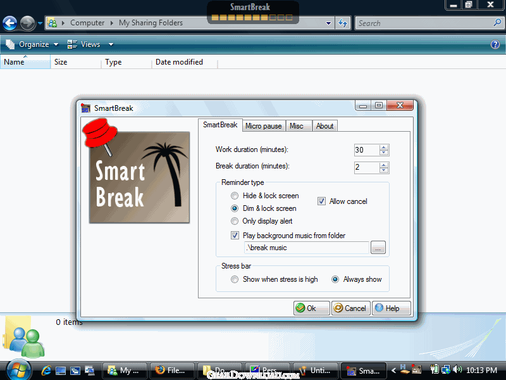Viewport: 506px width, 380px height.
Task: Switch to the Firefox 'File...' taskbar button
Action: (172, 370)
